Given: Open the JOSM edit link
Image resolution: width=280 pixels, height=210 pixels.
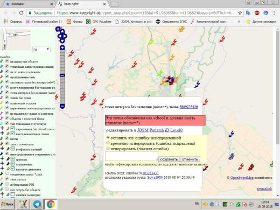Looking at the screenshot, I should [143, 130].
